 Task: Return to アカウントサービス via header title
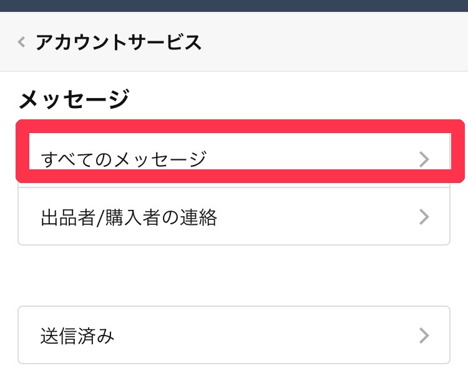(x=119, y=42)
